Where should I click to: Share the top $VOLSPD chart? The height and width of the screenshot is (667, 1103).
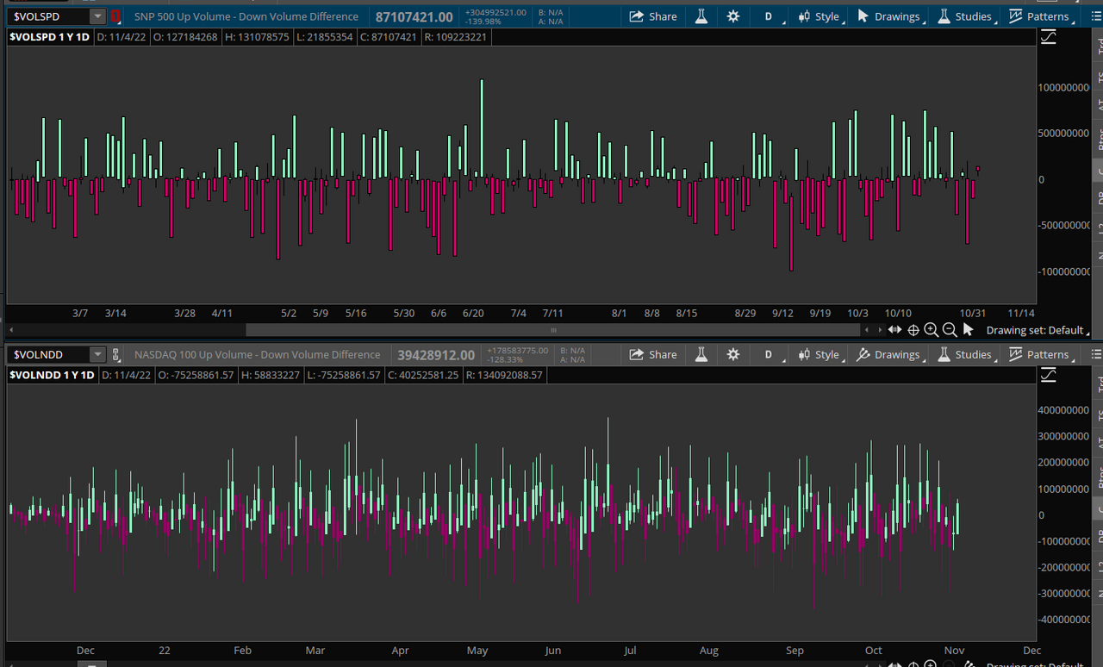[652, 16]
